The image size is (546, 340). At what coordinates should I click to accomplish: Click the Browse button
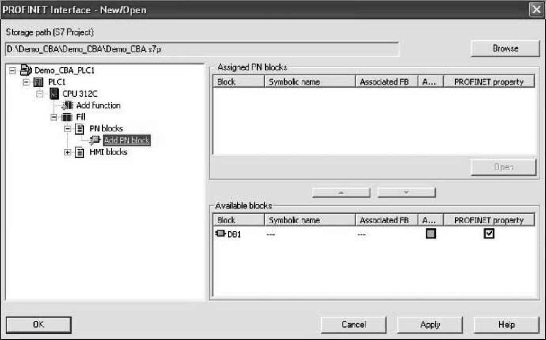(x=505, y=48)
